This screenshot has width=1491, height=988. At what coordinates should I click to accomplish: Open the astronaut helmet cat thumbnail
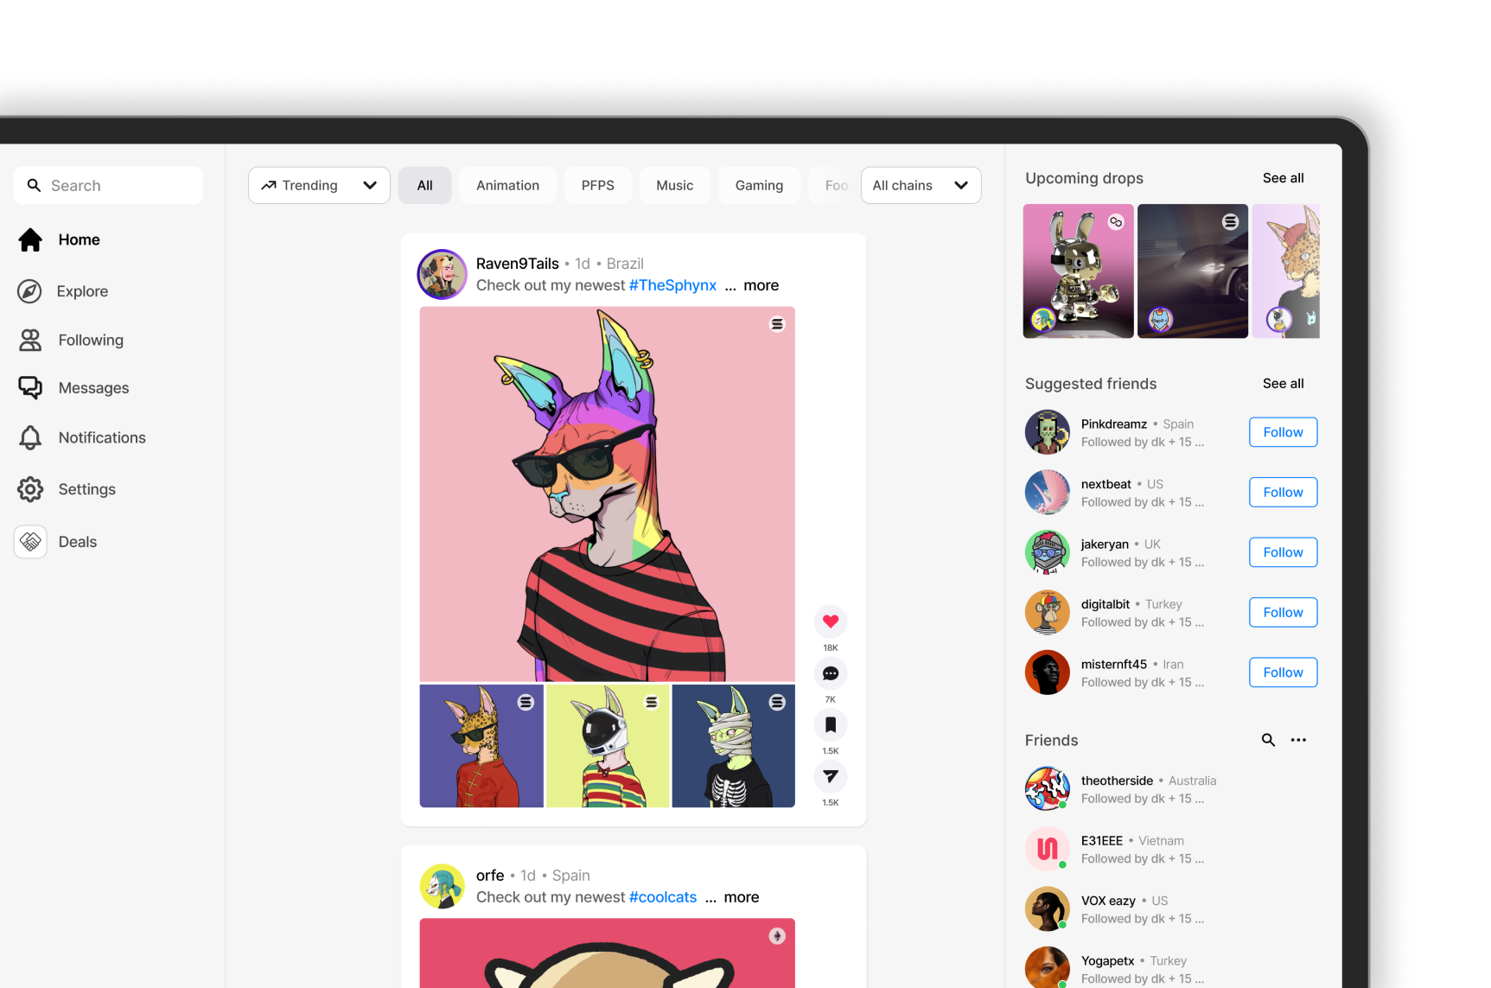[x=608, y=746]
